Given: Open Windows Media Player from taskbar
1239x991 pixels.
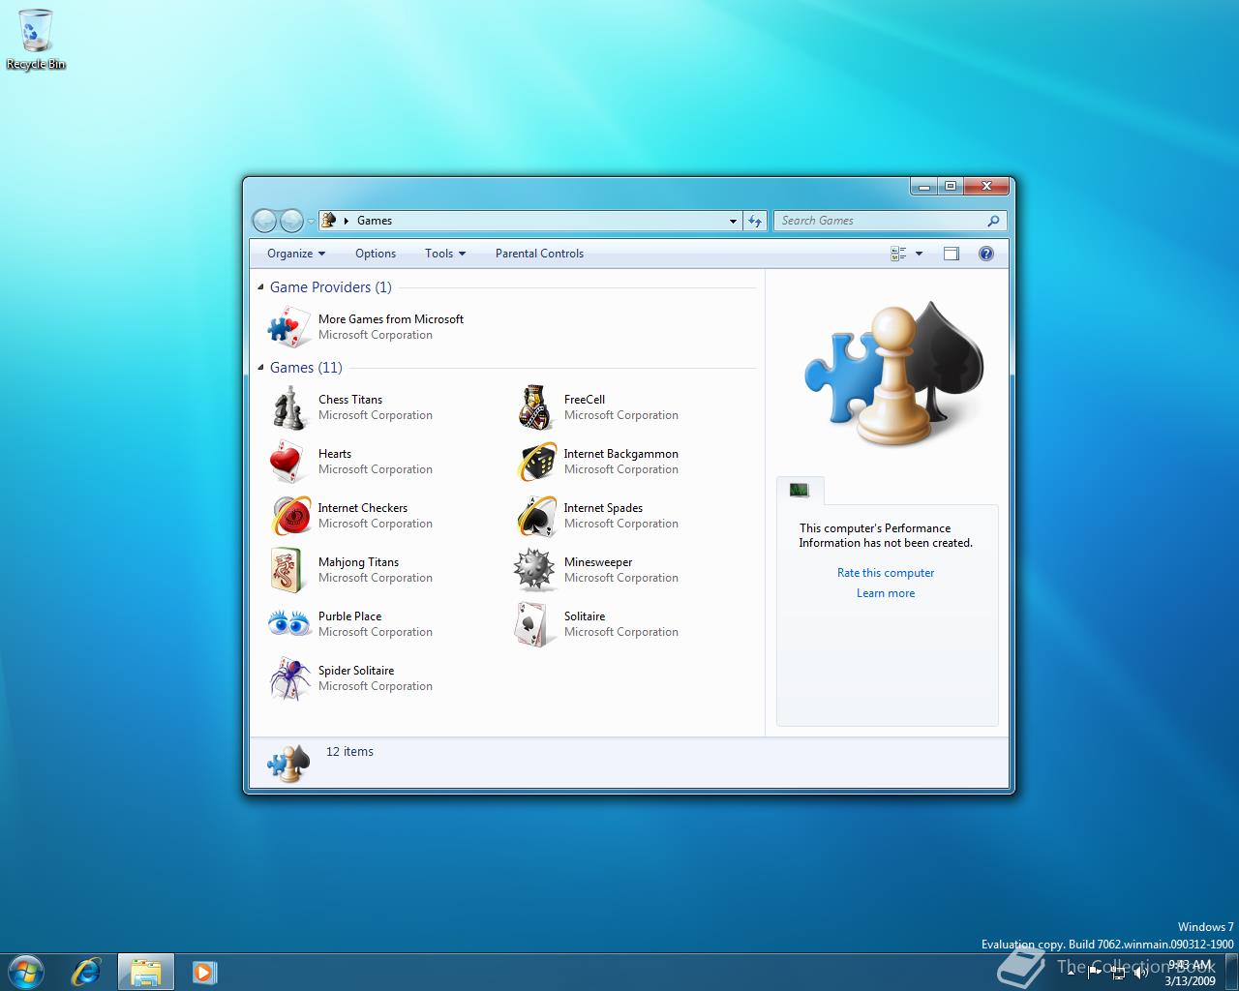Looking at the screenshot, I should (x=204, y=972).
